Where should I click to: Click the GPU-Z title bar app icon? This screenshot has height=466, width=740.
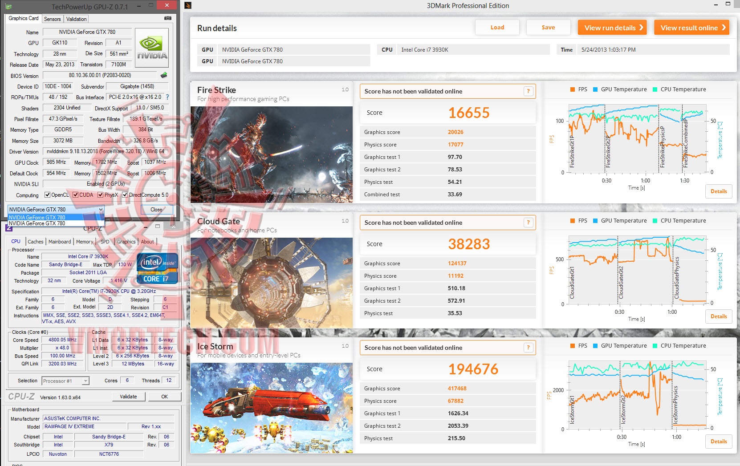click(x=8, y=7)
